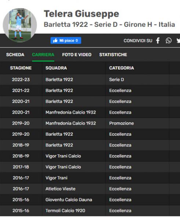
Task: Open the Atletico Vieste team link
Action: [60, 189]
